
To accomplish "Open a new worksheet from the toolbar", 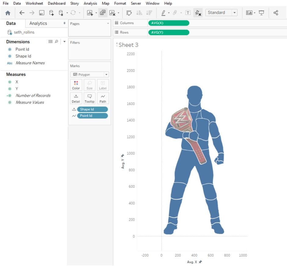I will [x=89, y=13].
